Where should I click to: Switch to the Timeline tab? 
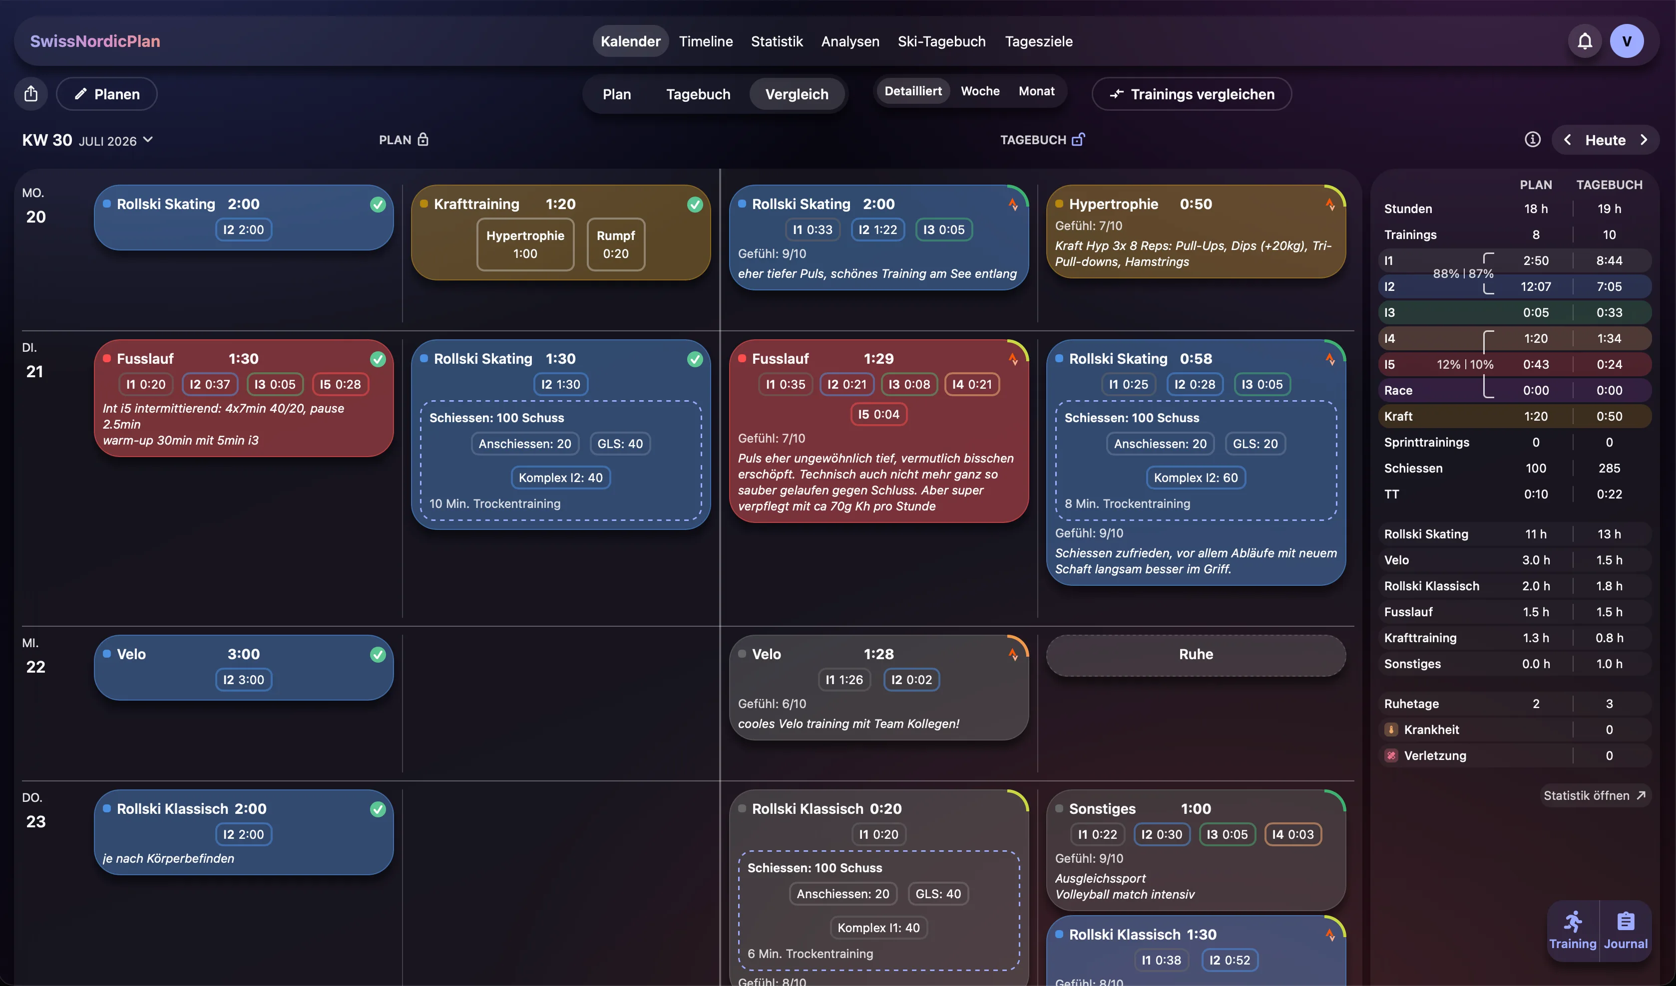pyautogui.click(x=706, y=41)
